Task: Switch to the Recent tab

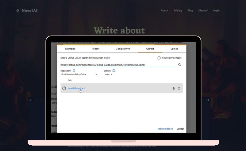Action: click(96, 49)
